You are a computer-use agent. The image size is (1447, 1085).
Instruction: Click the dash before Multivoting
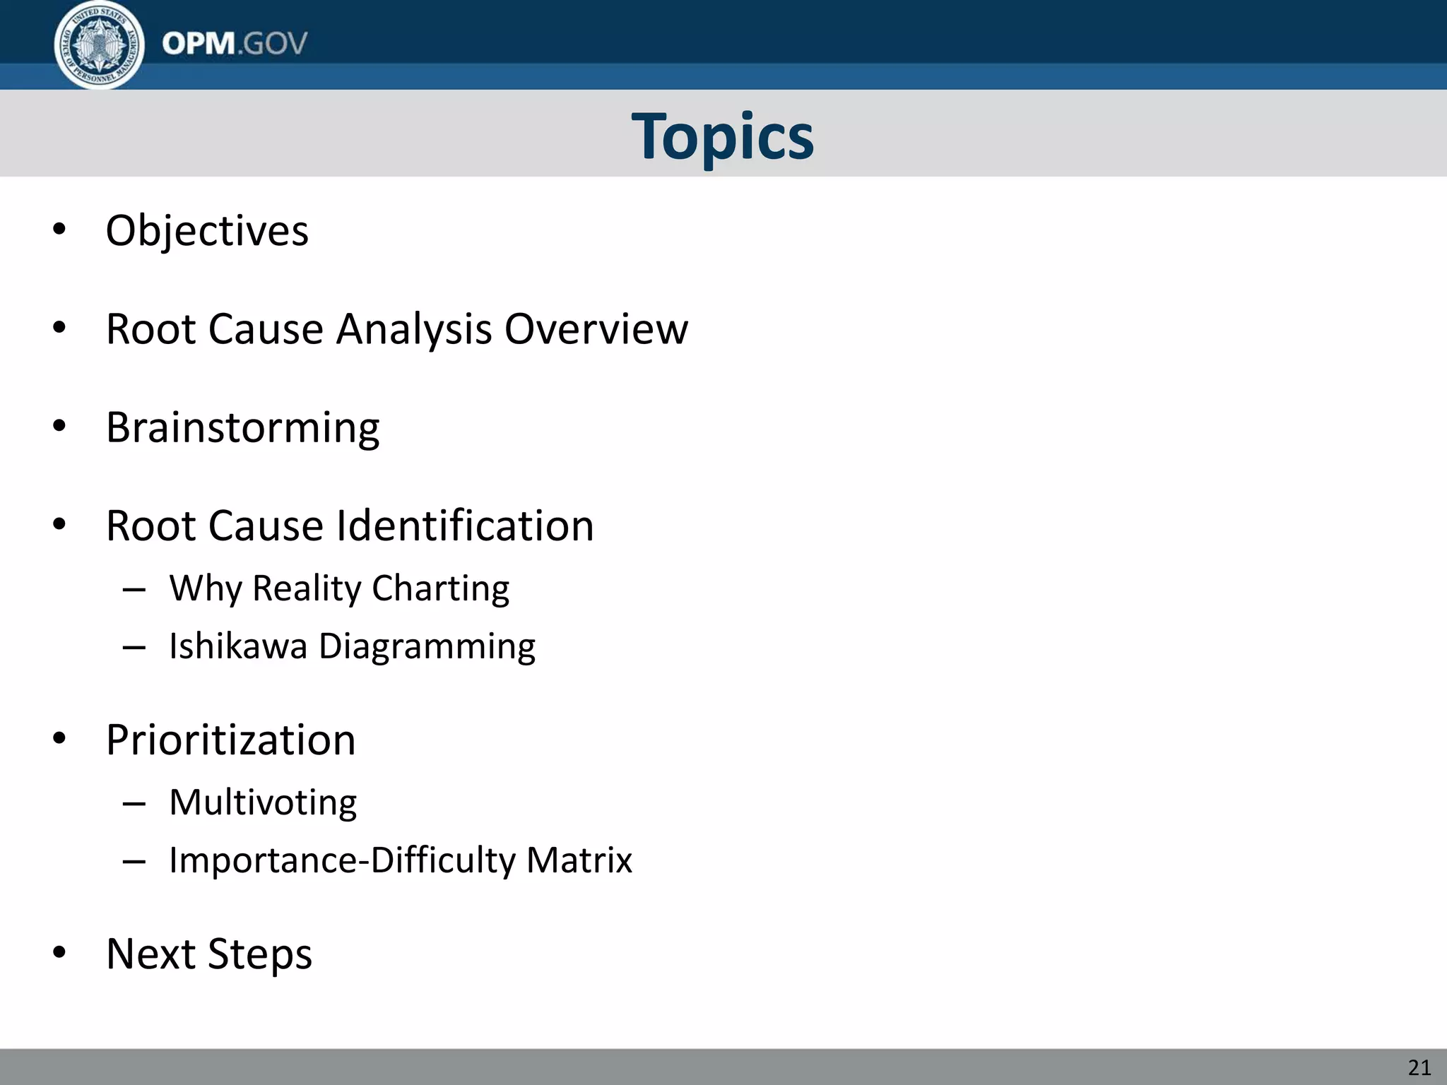point(134,803)
